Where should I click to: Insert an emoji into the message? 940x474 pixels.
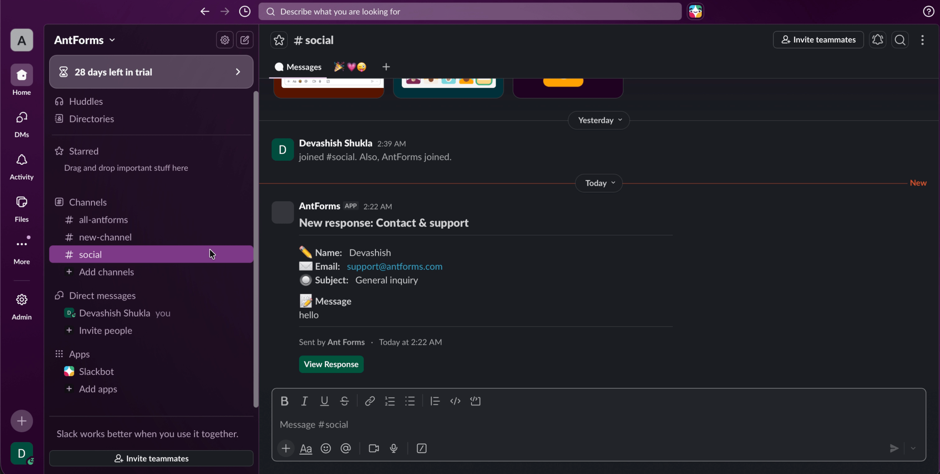coord(325,448)
